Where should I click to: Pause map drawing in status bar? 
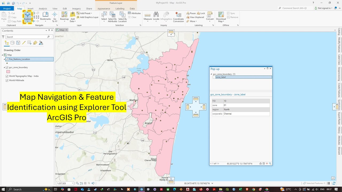(x=329, y=183)
